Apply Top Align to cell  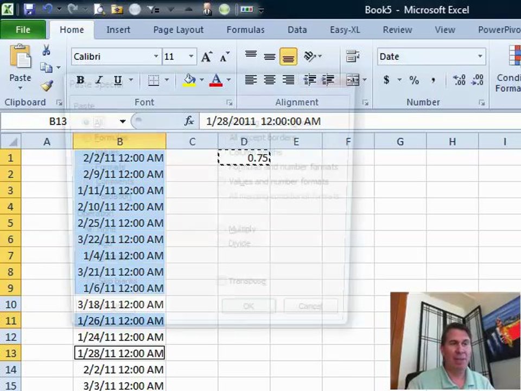click(x=251, y=55)
